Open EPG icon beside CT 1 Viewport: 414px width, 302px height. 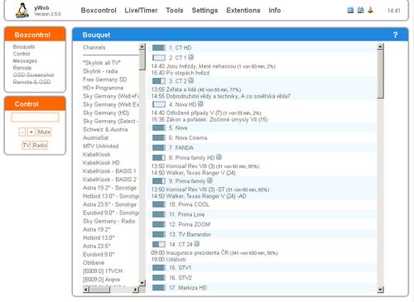[x=191, y=57]
